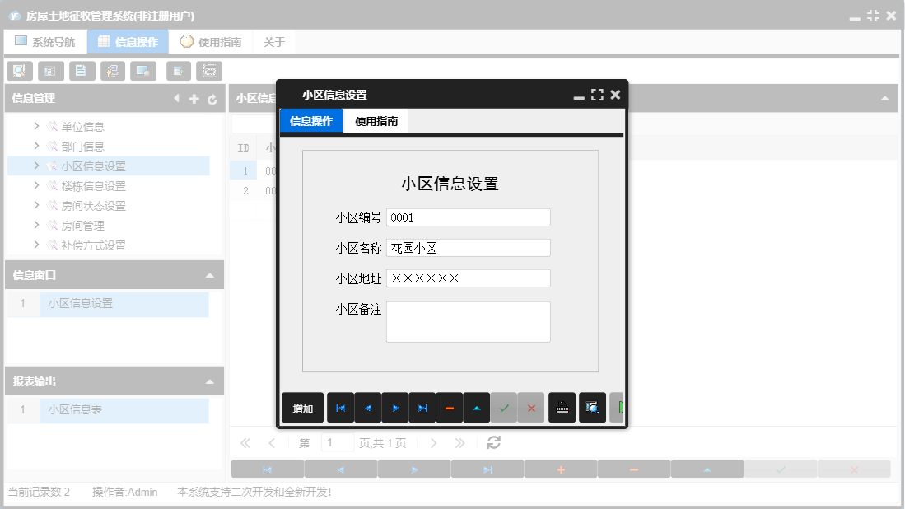Go to next record in the dialog navigator

pyautogui.click(x=396, y=407)
